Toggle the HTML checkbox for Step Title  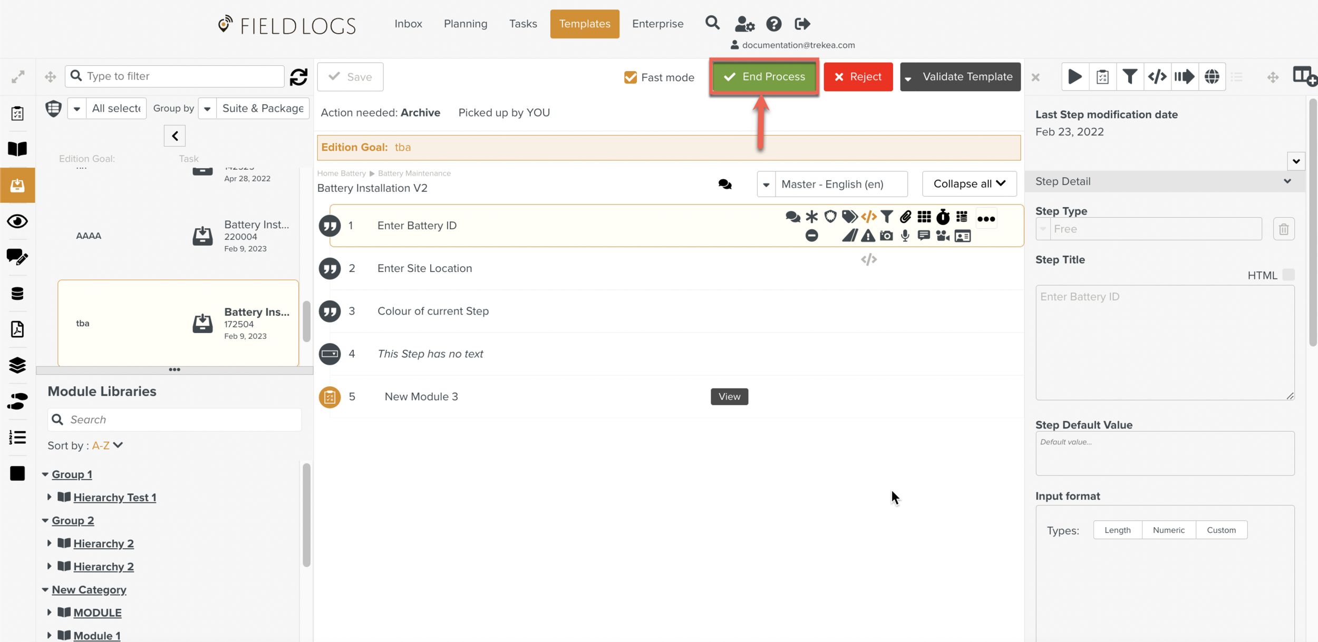(1288, 275)
